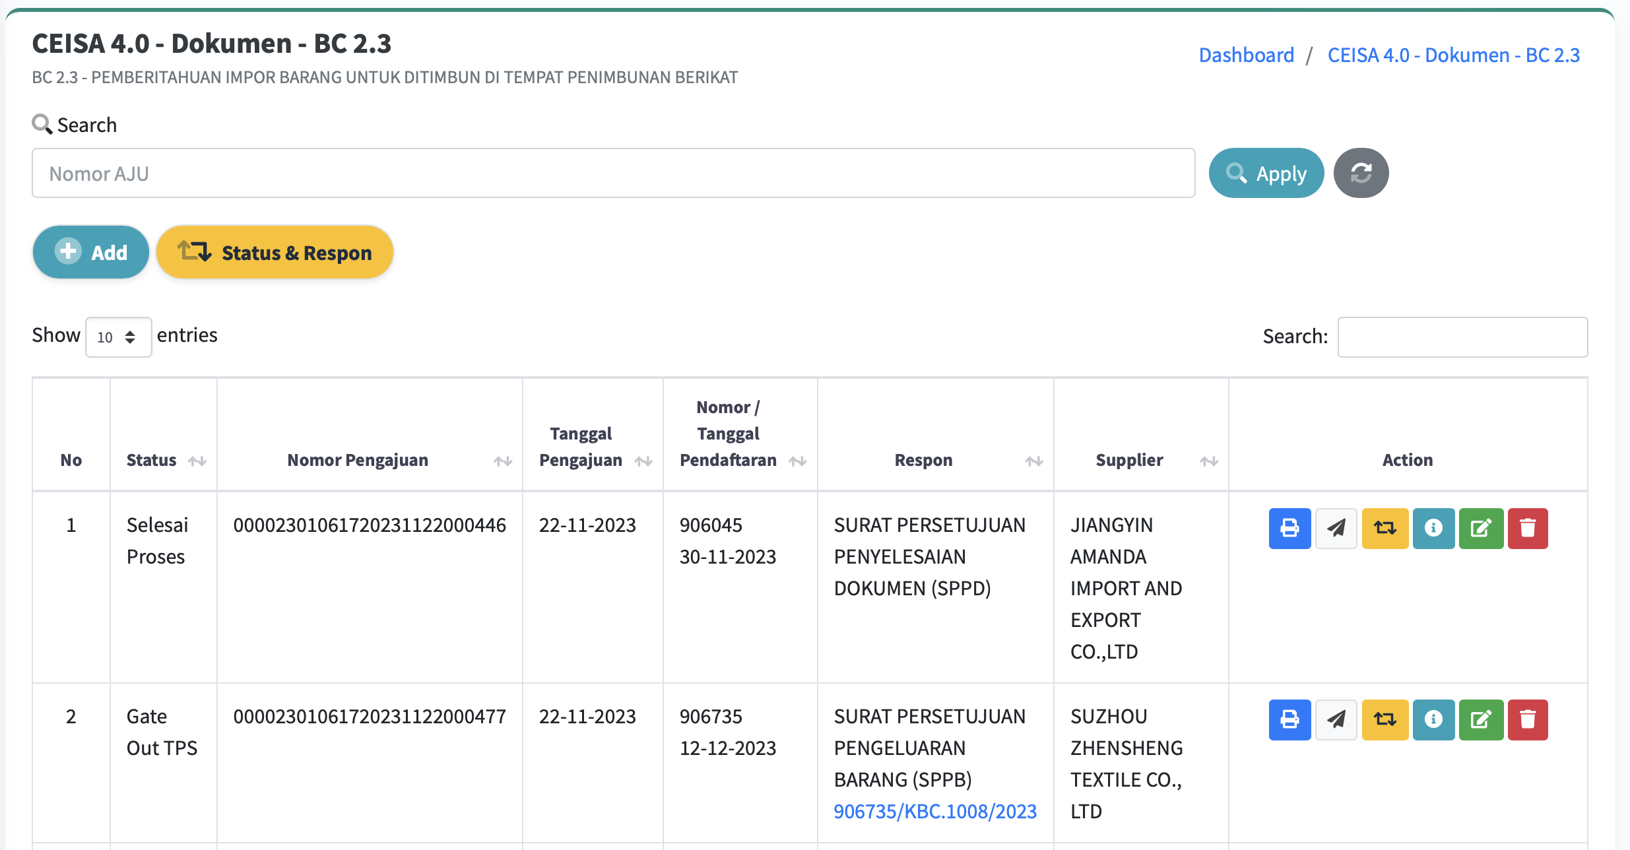This screenshot has width=1630, height=850.
Task: Click the send paper-plane icon in row 1
Action: click(x=1336, y=528)
